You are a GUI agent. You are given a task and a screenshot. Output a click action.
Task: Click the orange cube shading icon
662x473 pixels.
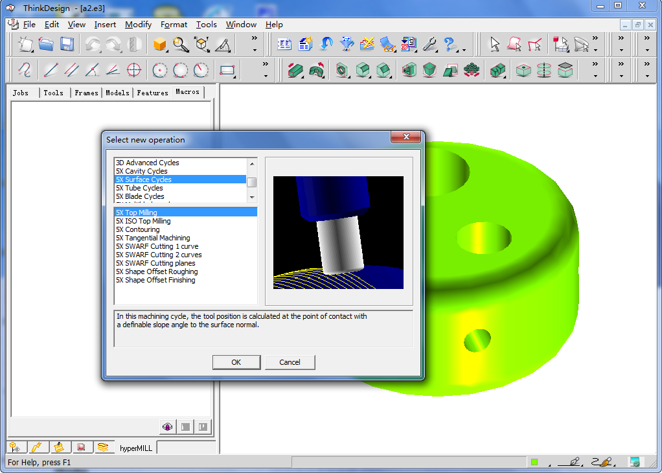[x=160, y=44]
